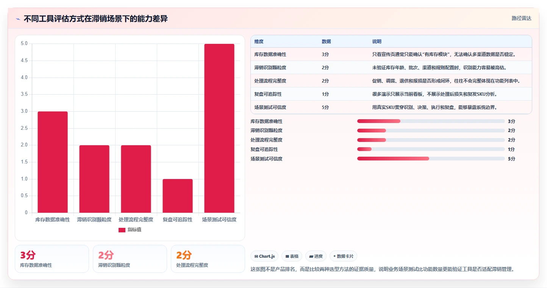Click the 库存数据准确性 progress bar

431,121
